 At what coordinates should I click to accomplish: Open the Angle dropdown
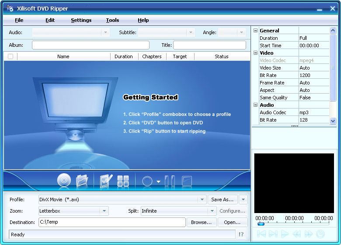tap(241, 32)
